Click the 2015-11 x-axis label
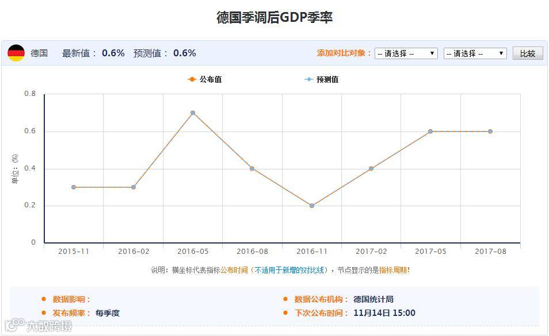This screenshot has width=549, height=336. click(x=74, y=252)
